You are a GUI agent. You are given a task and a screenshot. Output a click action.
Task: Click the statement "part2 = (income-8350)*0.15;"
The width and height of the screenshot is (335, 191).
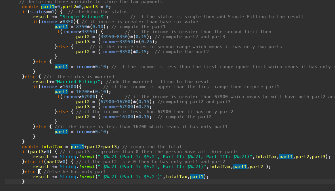(x=113, y=52)
